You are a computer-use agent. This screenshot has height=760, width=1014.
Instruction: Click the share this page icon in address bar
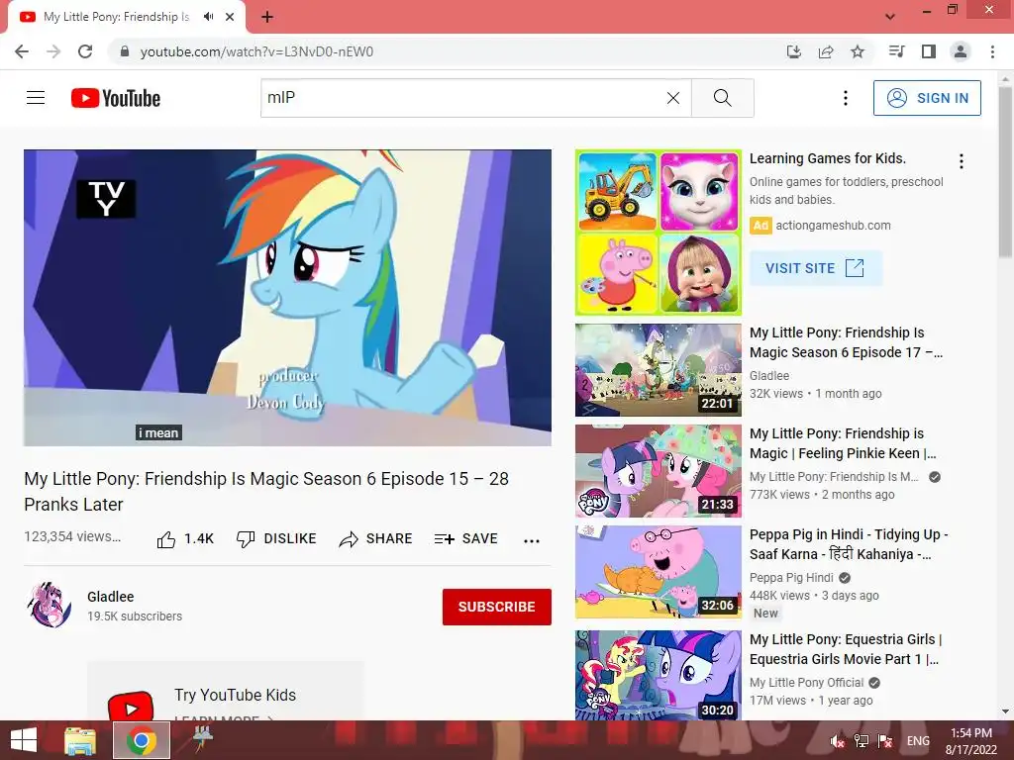[826, 51]
